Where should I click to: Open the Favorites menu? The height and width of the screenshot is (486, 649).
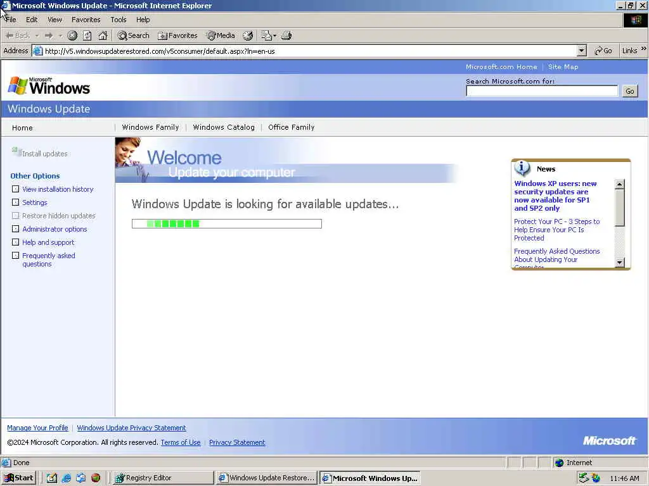point(86,20)
